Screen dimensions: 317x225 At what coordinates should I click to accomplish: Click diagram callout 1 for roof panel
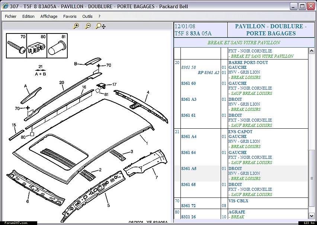coord(147,143)
